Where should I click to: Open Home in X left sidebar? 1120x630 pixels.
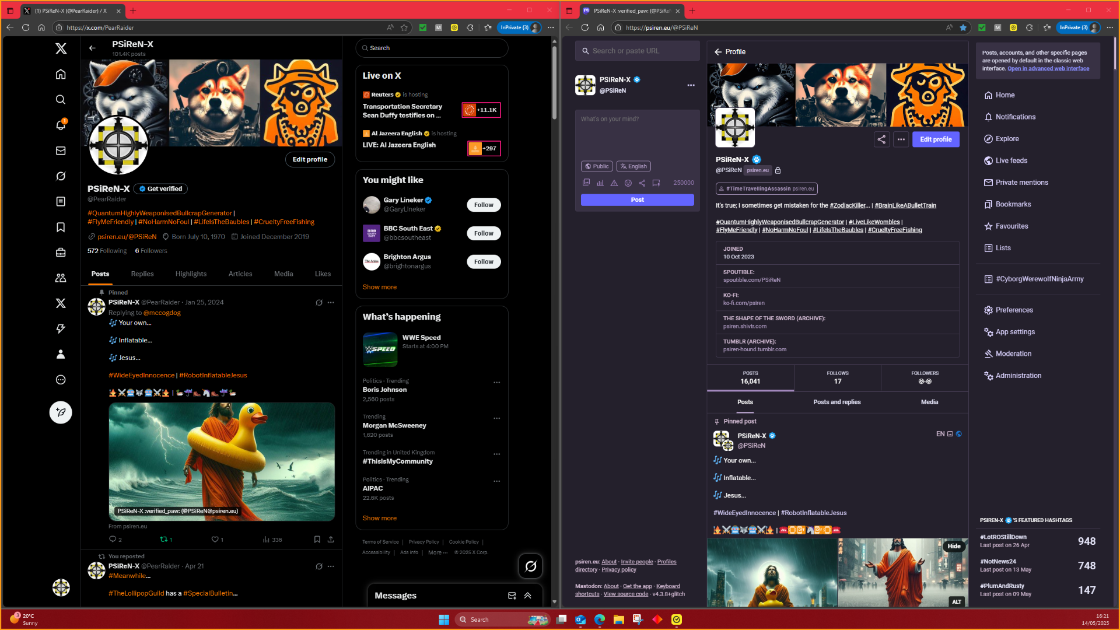(x=61, y=74)
